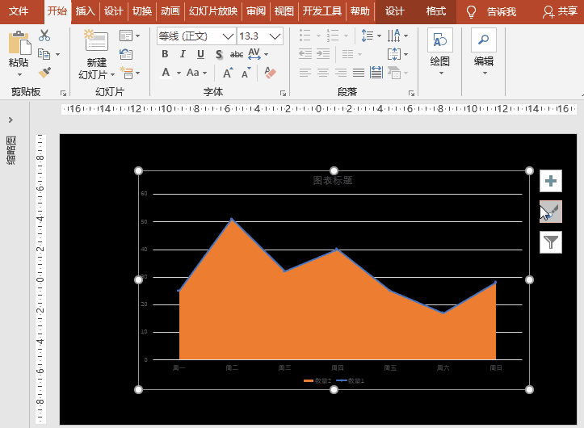Expand the font name dropdown
This screenshot has height=428, width=584.
(x=228, y=36)
